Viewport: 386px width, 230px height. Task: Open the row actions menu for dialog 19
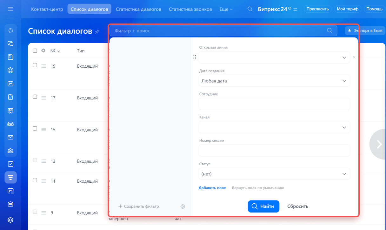tap(44, 66)
